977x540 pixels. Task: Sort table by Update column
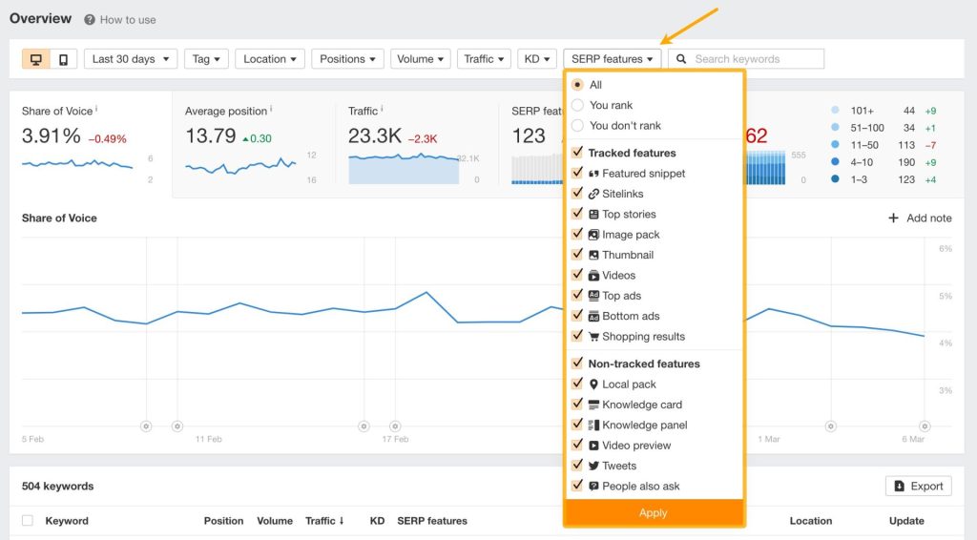tap(906, 521)
